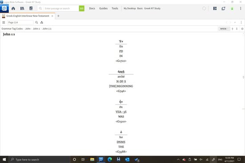Open the Windows Start menu

pyautogui.click(x=4, y=159)
